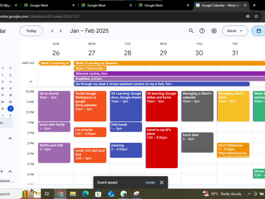
Task: Open VA learning: Google slides and forms event
Action: click(x=162, y=106)
